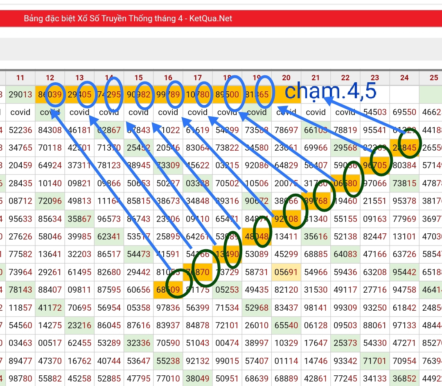Click the cell with number 29013
The image size is (442, 386).
pos(20,95)
